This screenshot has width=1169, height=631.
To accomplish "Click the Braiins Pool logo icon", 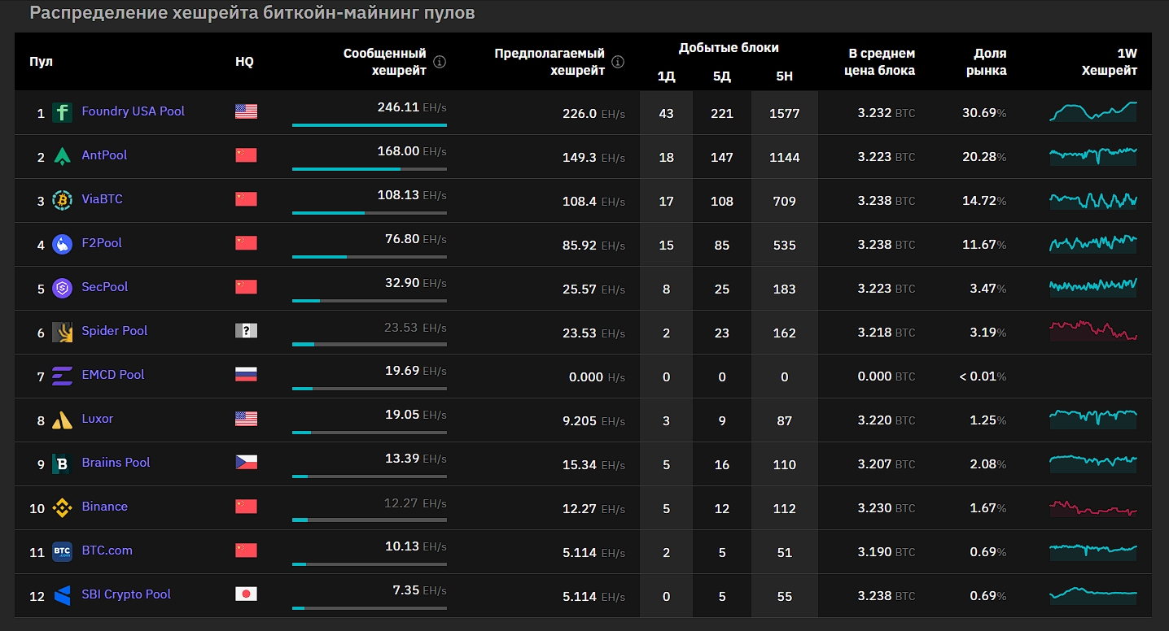I will coord(62,463).
